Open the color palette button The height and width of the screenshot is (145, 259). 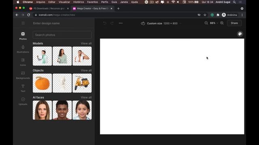click(240, 34)
